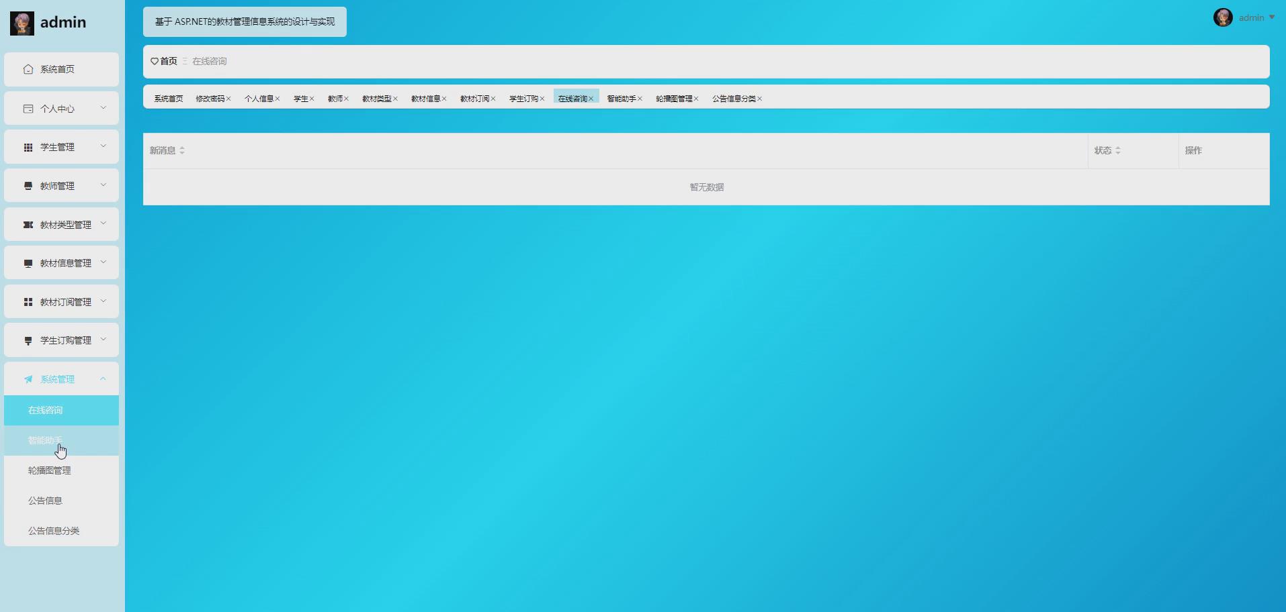The image size is (1286, 612).
Task: Click the 在线咨询 breadcrumb text
Action: (210, 61)
